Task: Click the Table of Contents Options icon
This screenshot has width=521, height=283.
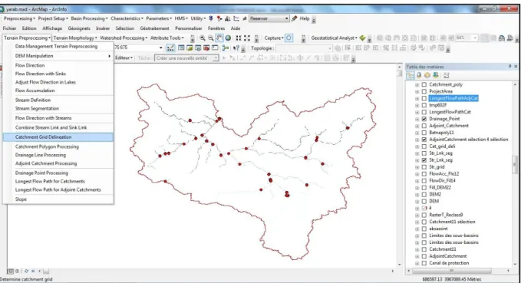Action: [x=446, y=75]
